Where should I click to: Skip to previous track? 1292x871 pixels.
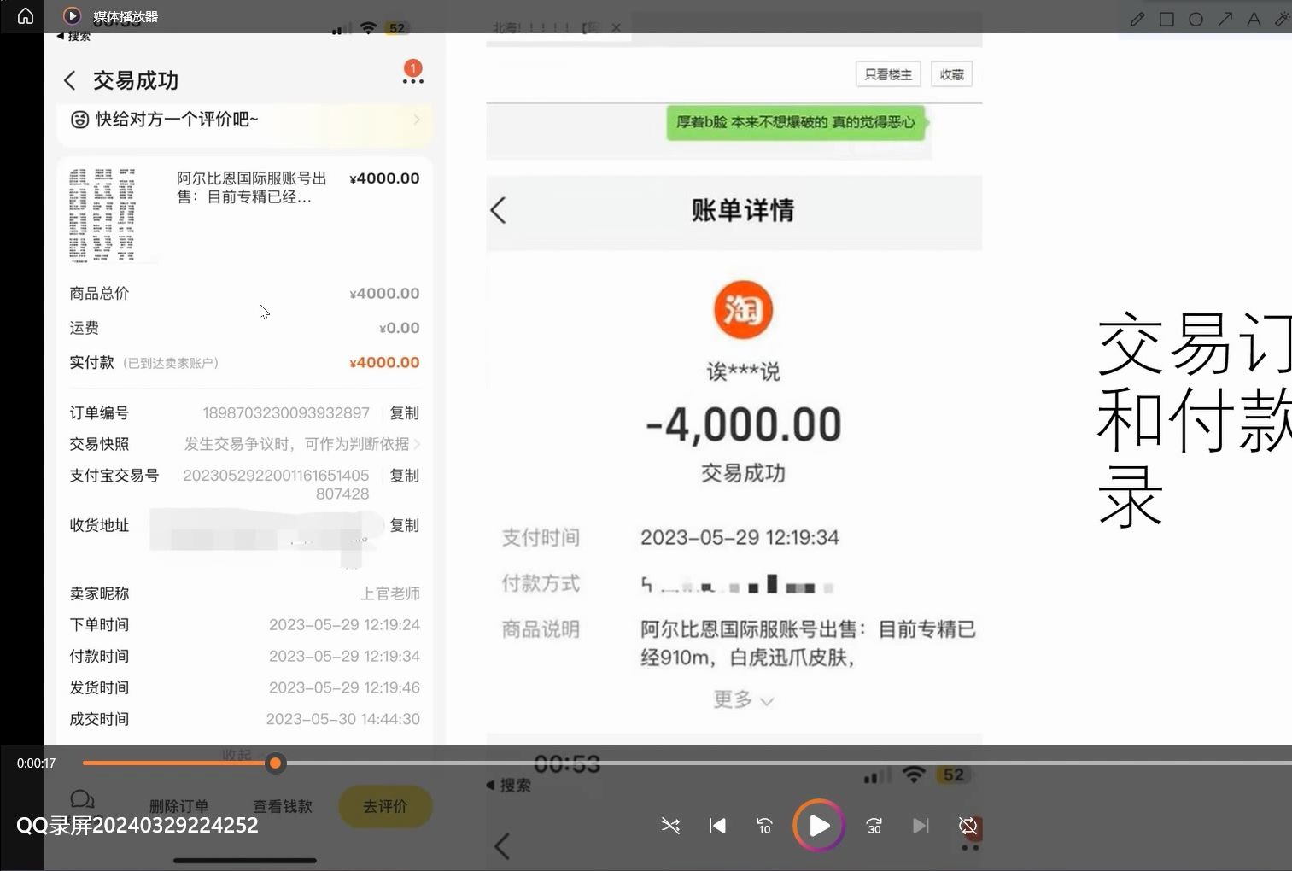point(717,826)
